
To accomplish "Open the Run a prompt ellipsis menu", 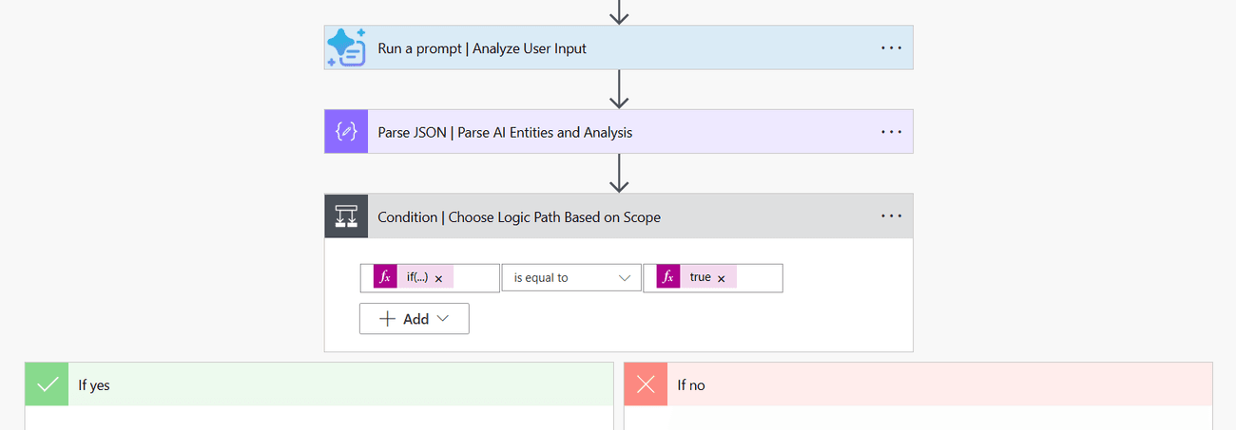I will (891, 47).
